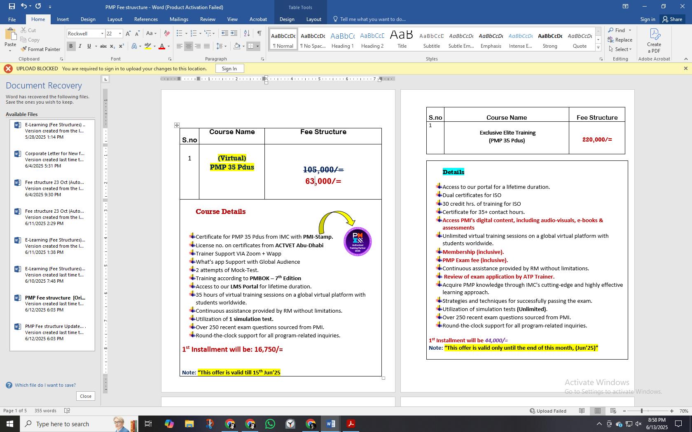Screen dimensions: 692x432
Task: Apply the Heading 1 style
Action: click(342, 40)
